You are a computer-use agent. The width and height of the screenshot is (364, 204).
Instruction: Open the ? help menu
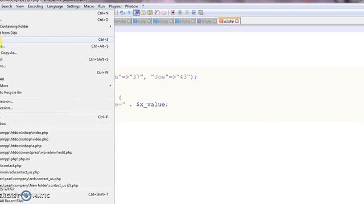click(x=143, y=6)
